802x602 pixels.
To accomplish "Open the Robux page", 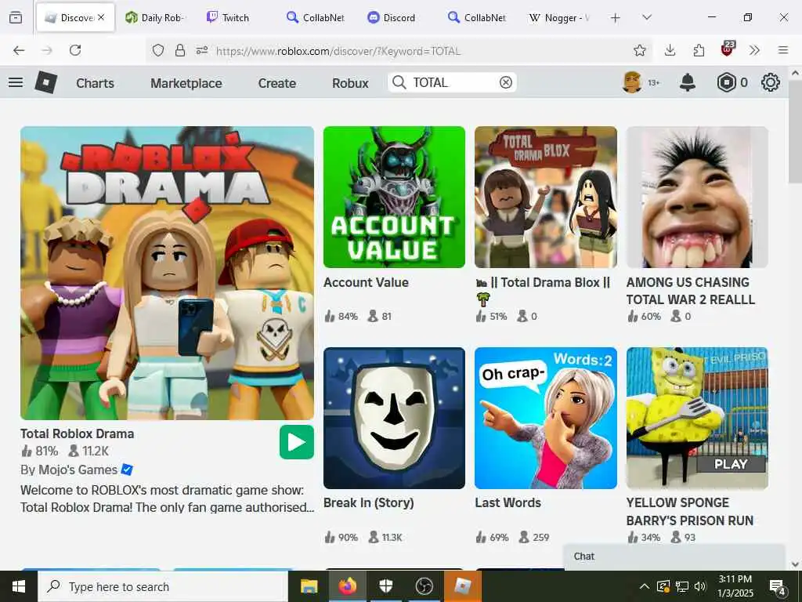I will [x=350, y=83].
